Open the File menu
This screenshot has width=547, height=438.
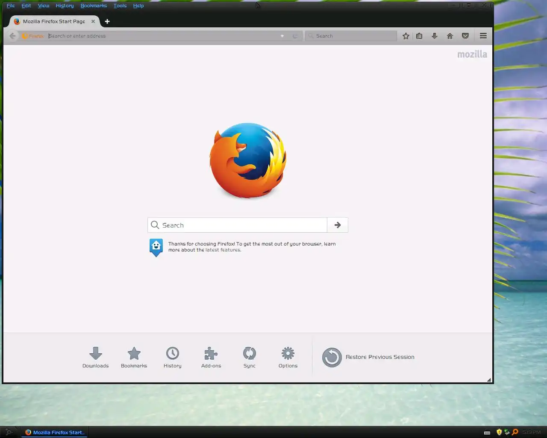pos(11,6)
